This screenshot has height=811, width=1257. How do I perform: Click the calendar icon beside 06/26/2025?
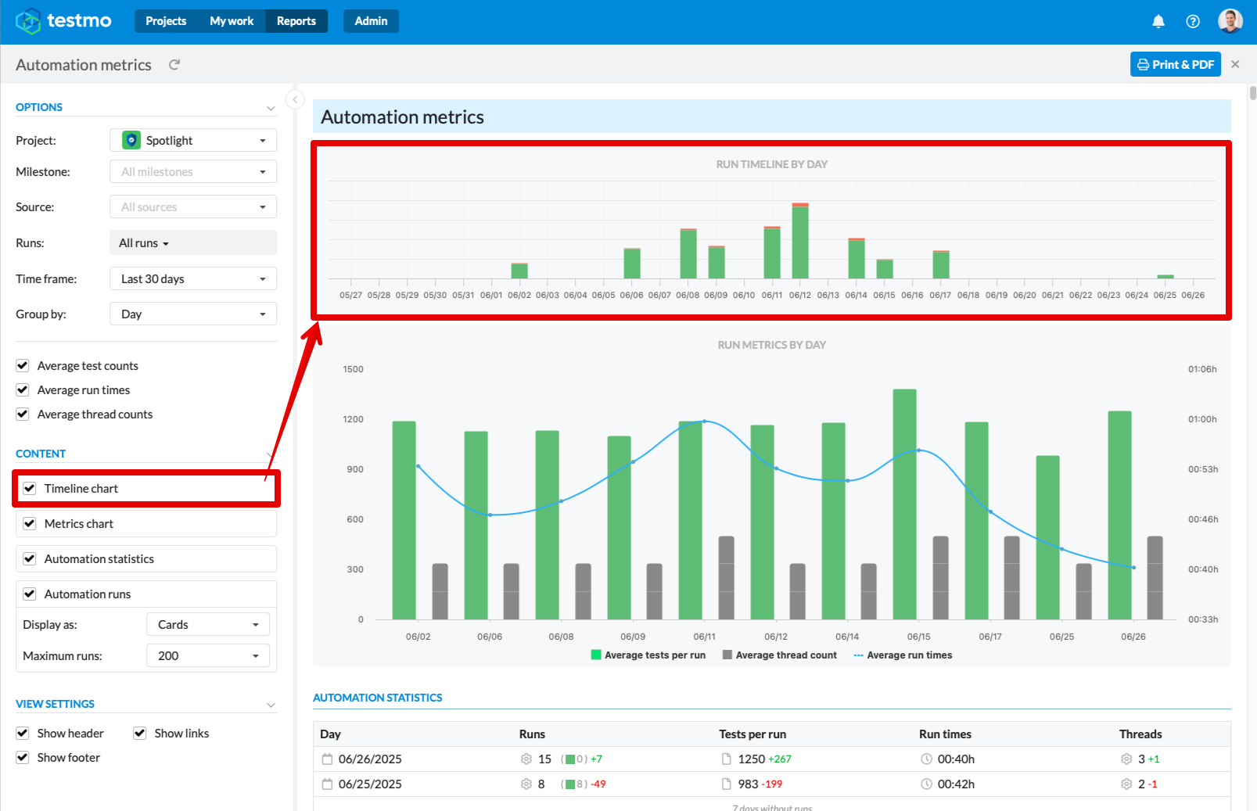point(328,759)
